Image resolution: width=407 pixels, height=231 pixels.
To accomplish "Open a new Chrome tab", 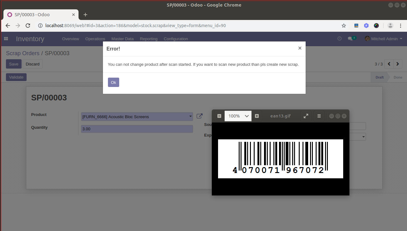I will (x=85, y=15).
